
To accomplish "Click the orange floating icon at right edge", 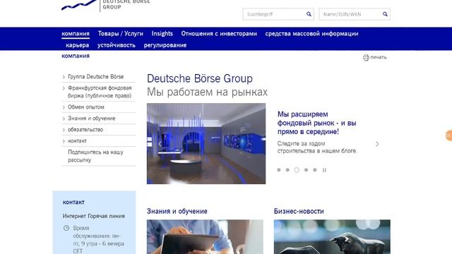I will pyautogui.click(x=449, y=135).
